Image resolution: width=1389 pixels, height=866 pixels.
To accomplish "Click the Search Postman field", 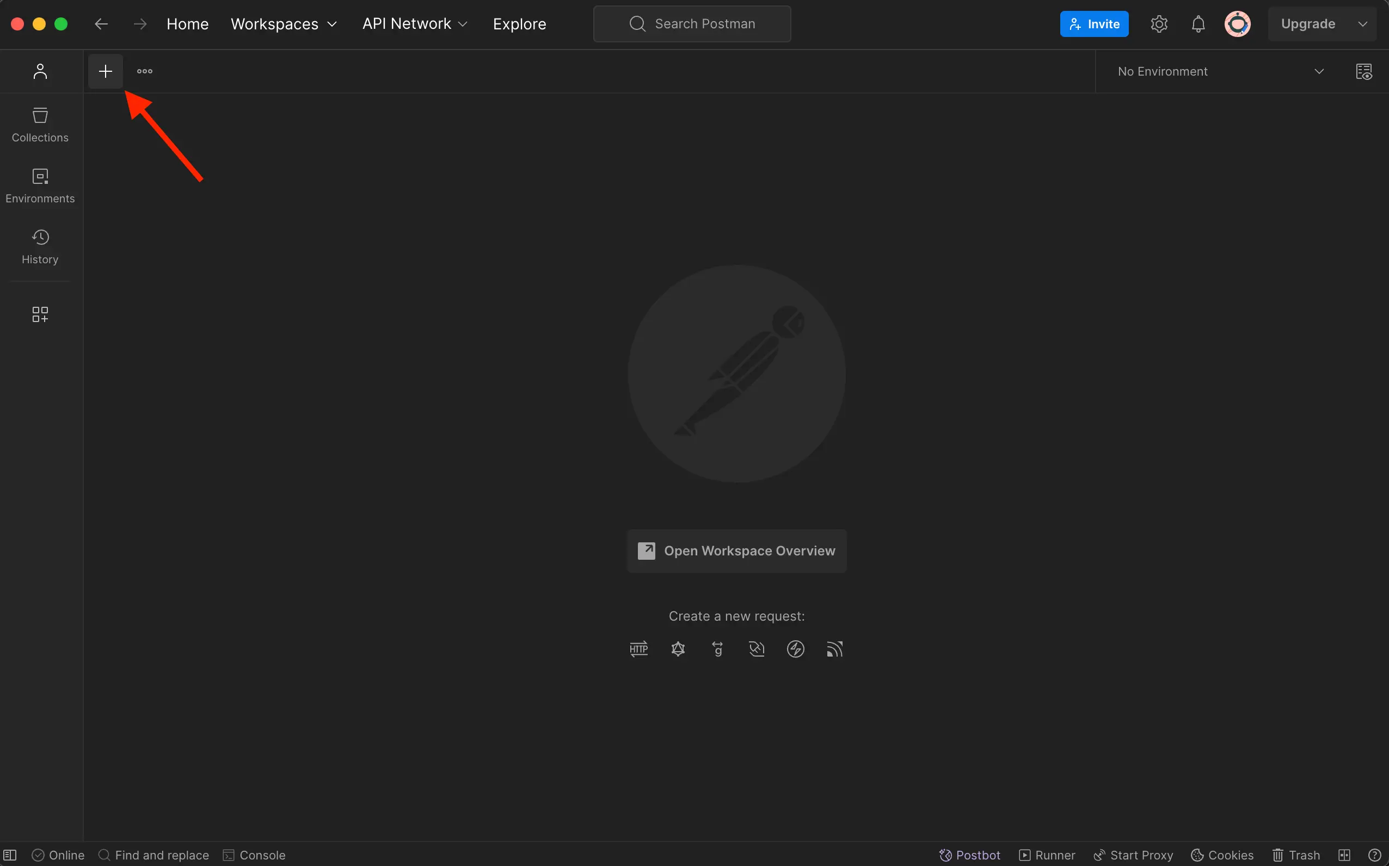I will point(692,24).
